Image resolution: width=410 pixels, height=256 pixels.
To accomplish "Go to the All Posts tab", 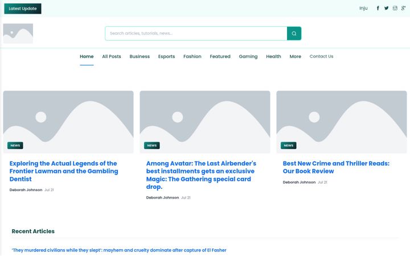I will [112, 56].
